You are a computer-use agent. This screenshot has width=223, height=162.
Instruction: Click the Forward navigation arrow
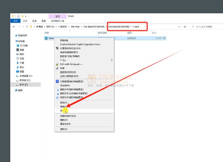(x=19, y=27)
